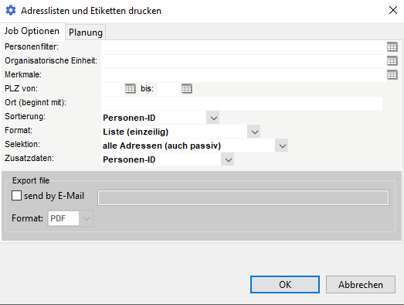The image size is (404, 305).
Task: Focus the Ort (beginnt mit) input field
Action: click(242, 103)
